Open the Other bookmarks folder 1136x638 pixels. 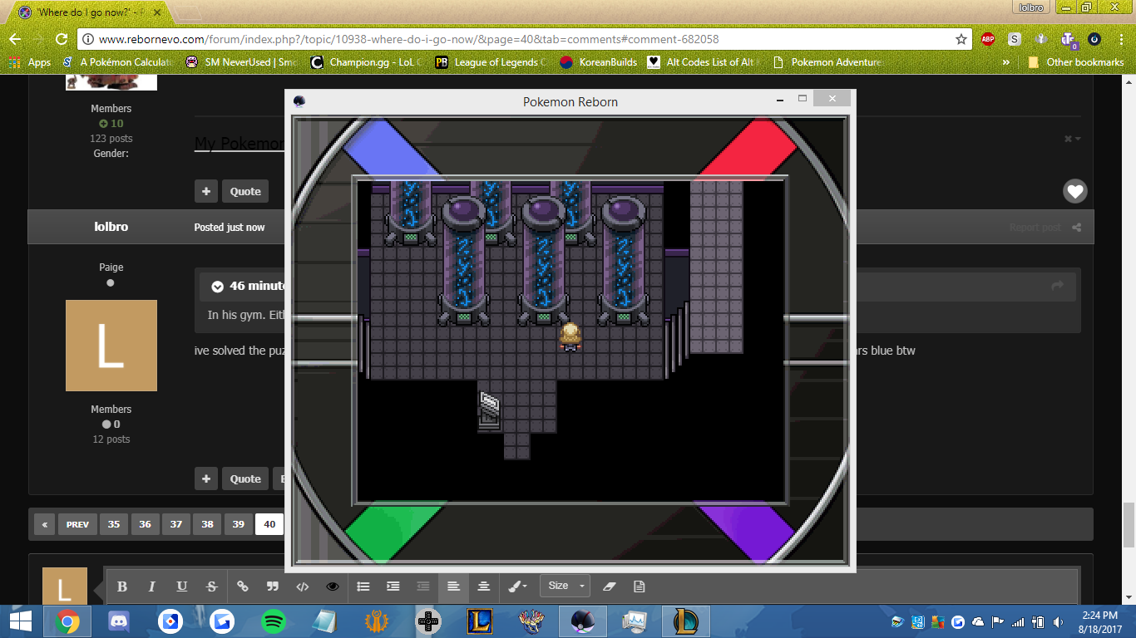(1075, 62)
